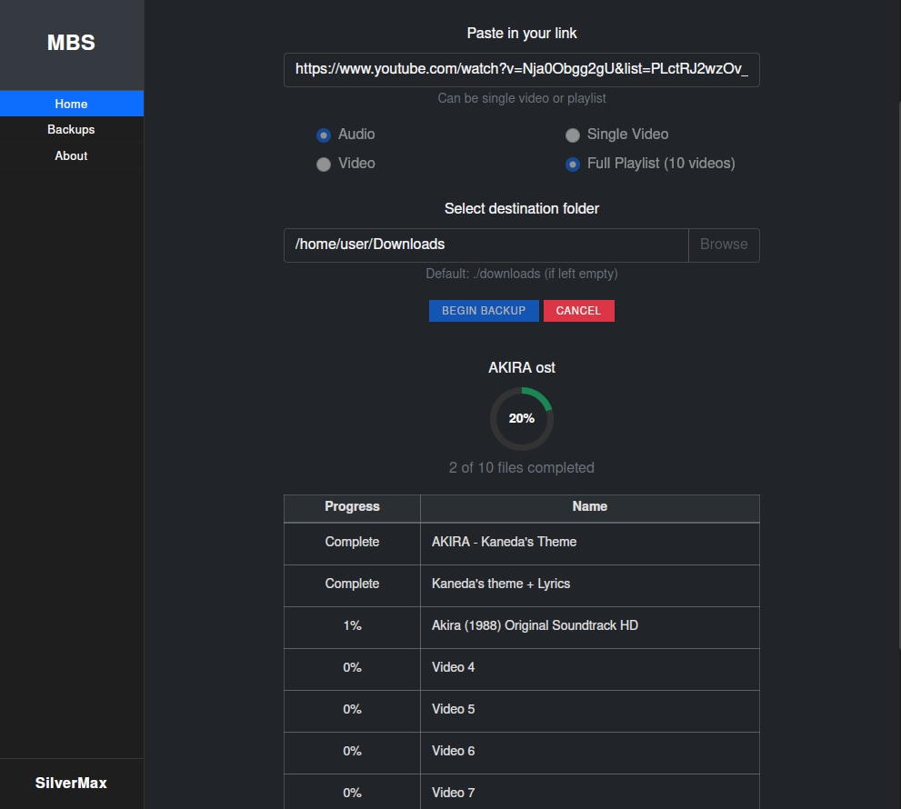This screenshot has height=809, width=901.
Task: Click the 'Paste in your link' heading
Action: 521,34
